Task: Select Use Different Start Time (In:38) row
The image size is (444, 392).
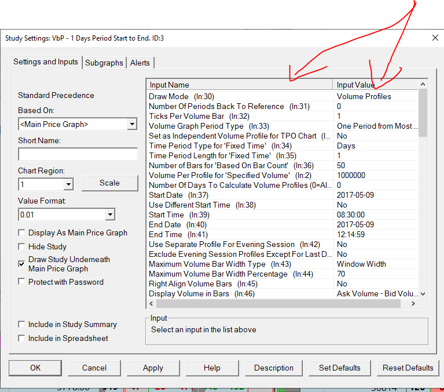Action: [x=282, y=205]
